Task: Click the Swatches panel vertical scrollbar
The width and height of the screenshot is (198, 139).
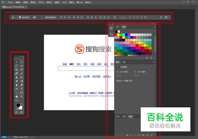Action: (155, 44)
